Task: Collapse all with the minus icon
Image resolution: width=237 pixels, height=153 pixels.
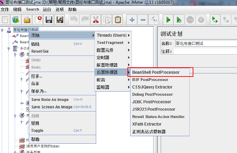Action: point(143,20)
